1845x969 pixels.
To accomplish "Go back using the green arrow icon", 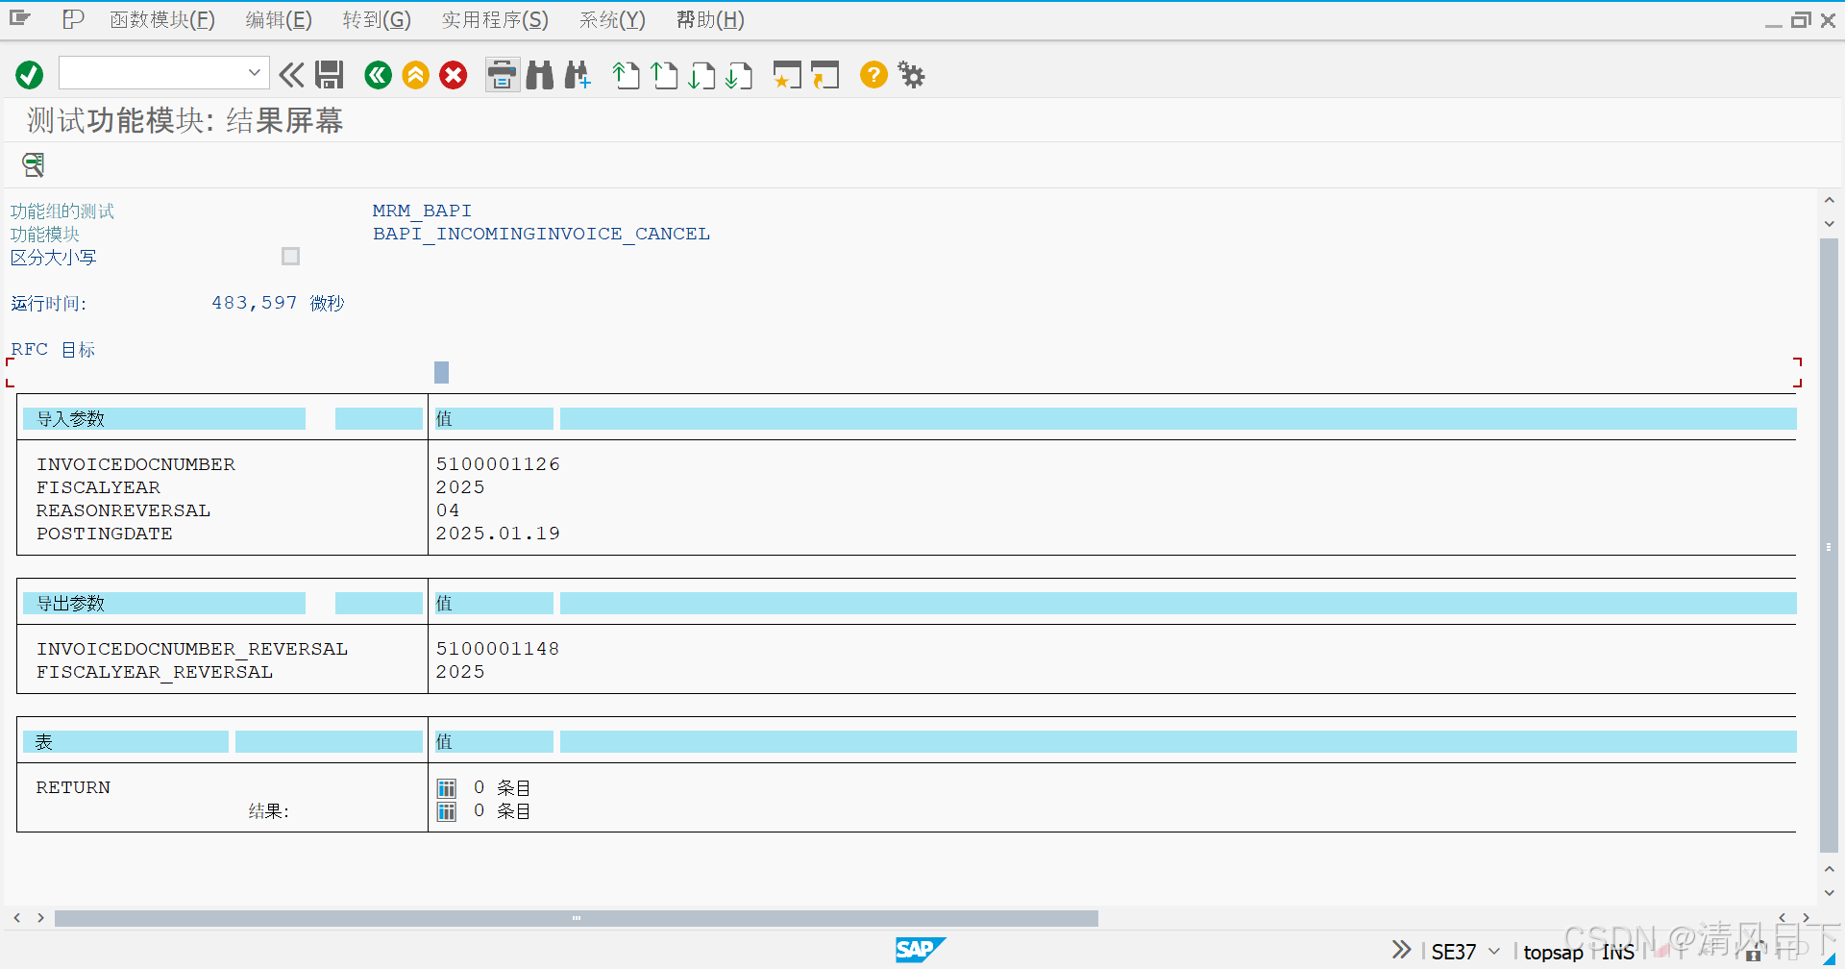I will (377, 75).
